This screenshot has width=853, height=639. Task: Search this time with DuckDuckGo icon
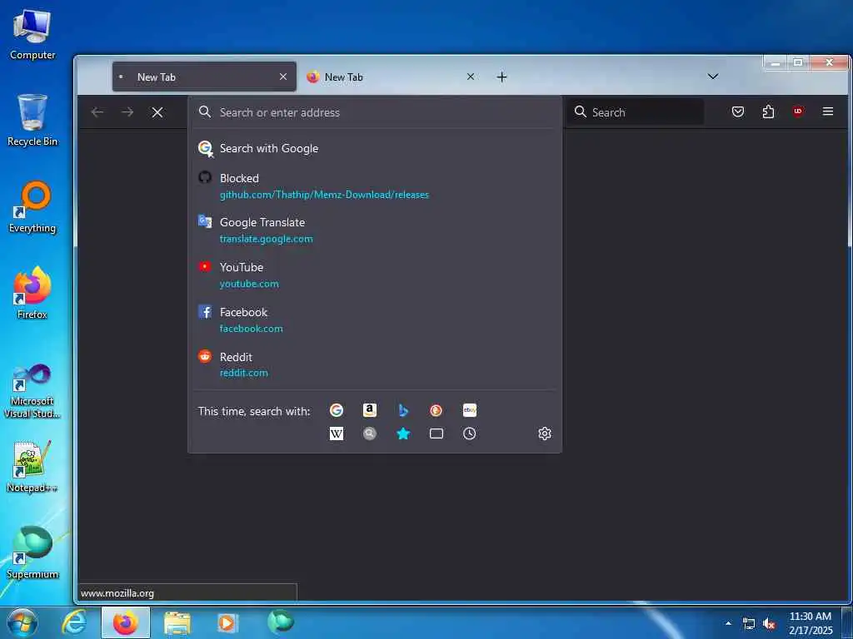436,410
